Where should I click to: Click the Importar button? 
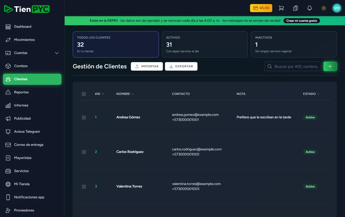(x=147, y=66)
